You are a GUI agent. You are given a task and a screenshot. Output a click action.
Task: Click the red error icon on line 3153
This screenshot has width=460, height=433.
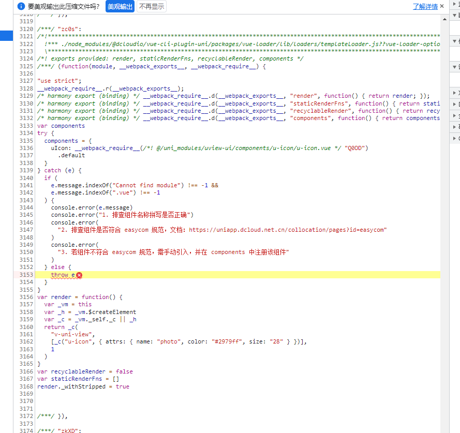point(79,275)
